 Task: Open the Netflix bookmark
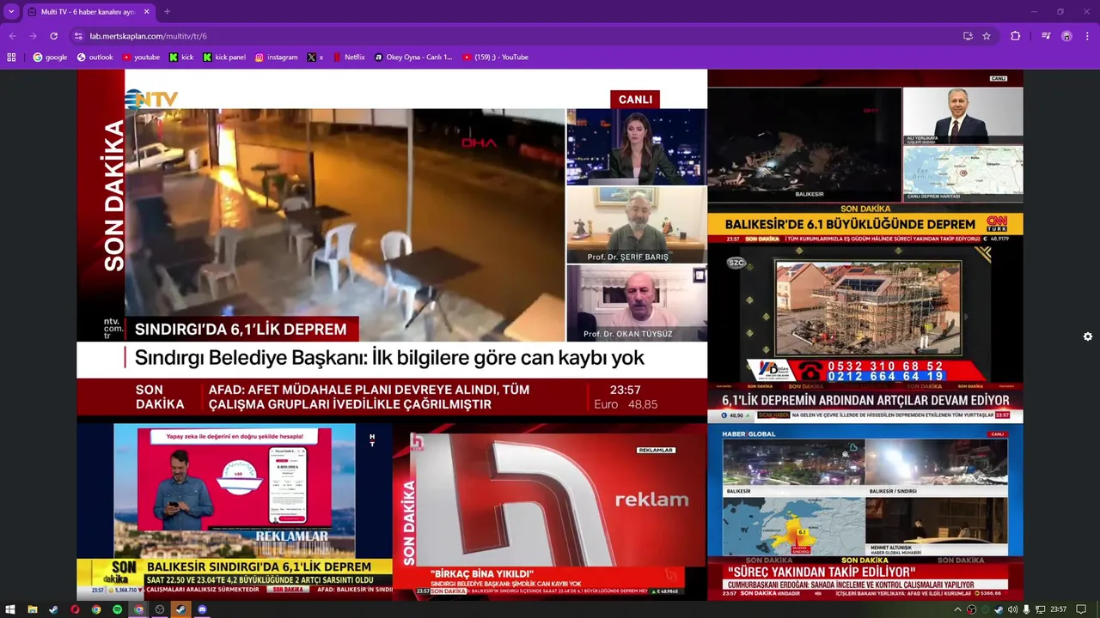coord(349,58)
